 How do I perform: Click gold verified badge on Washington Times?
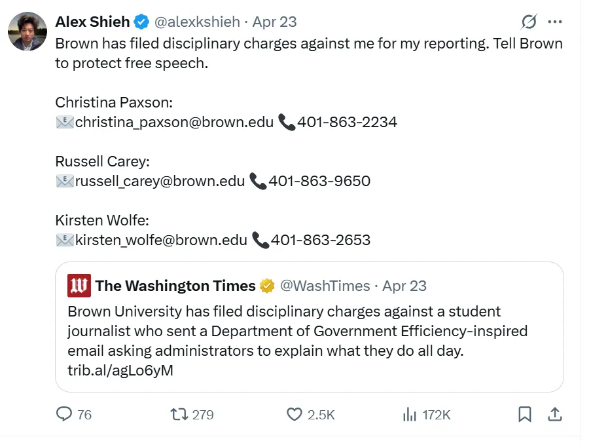(267, 286)
